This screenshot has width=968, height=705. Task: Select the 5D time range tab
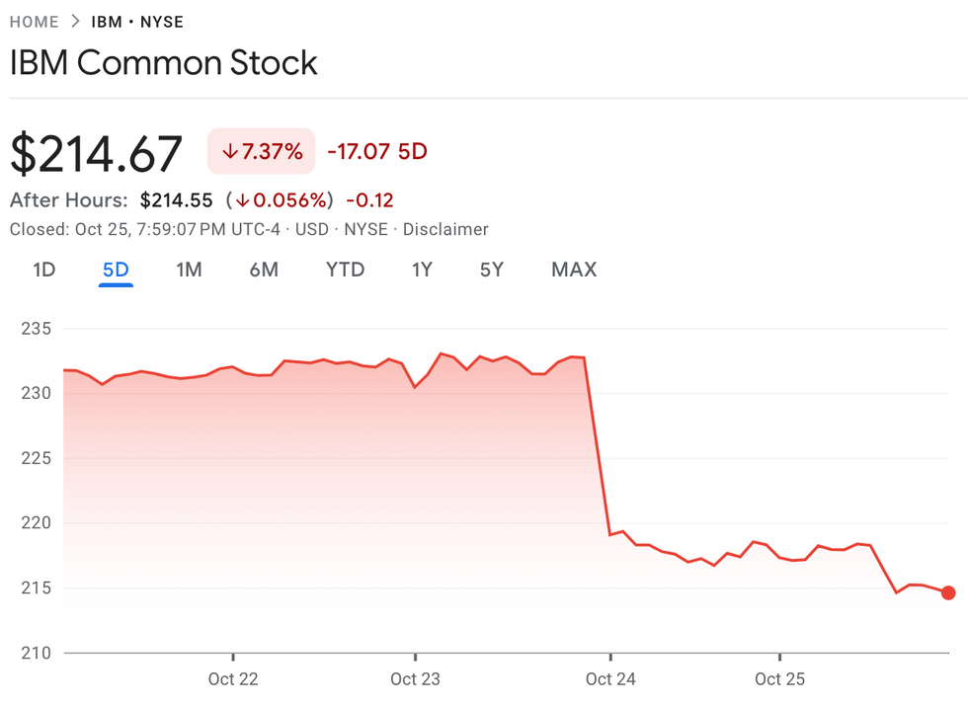[116, 270]
